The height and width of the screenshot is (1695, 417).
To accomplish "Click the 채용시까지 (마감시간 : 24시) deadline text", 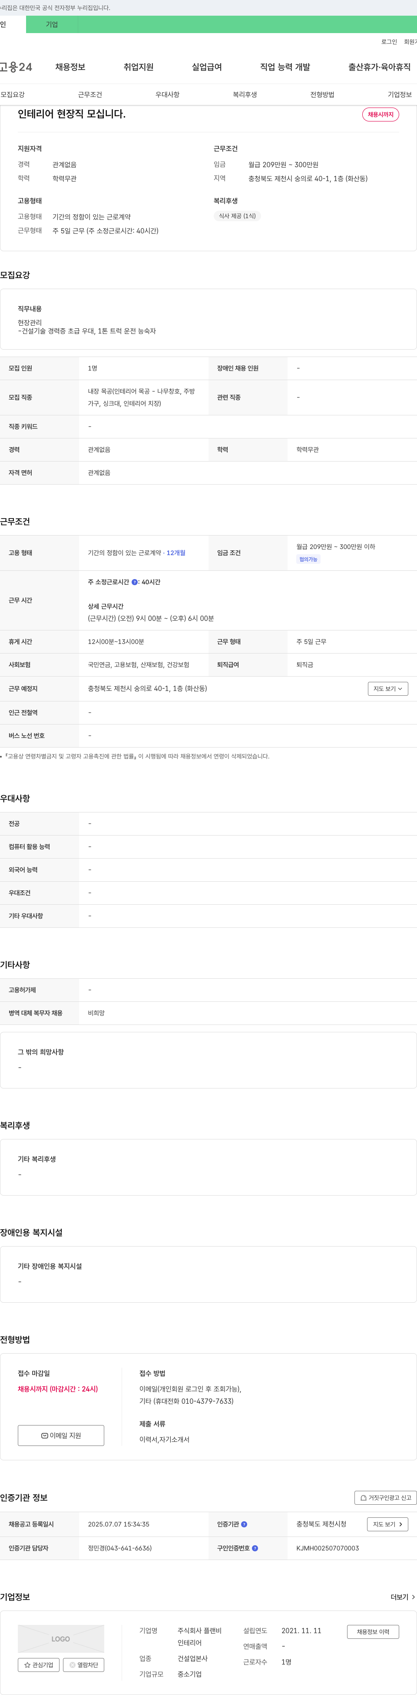I will [x=58, y=1389].
